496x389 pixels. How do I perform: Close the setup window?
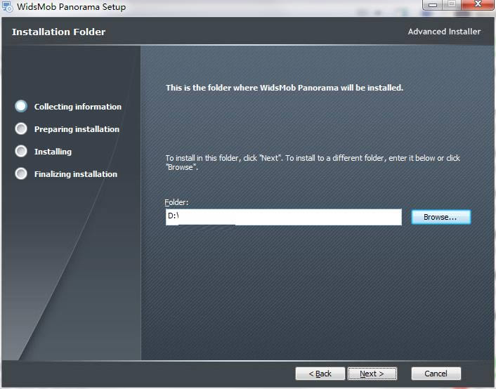[478, 5]
